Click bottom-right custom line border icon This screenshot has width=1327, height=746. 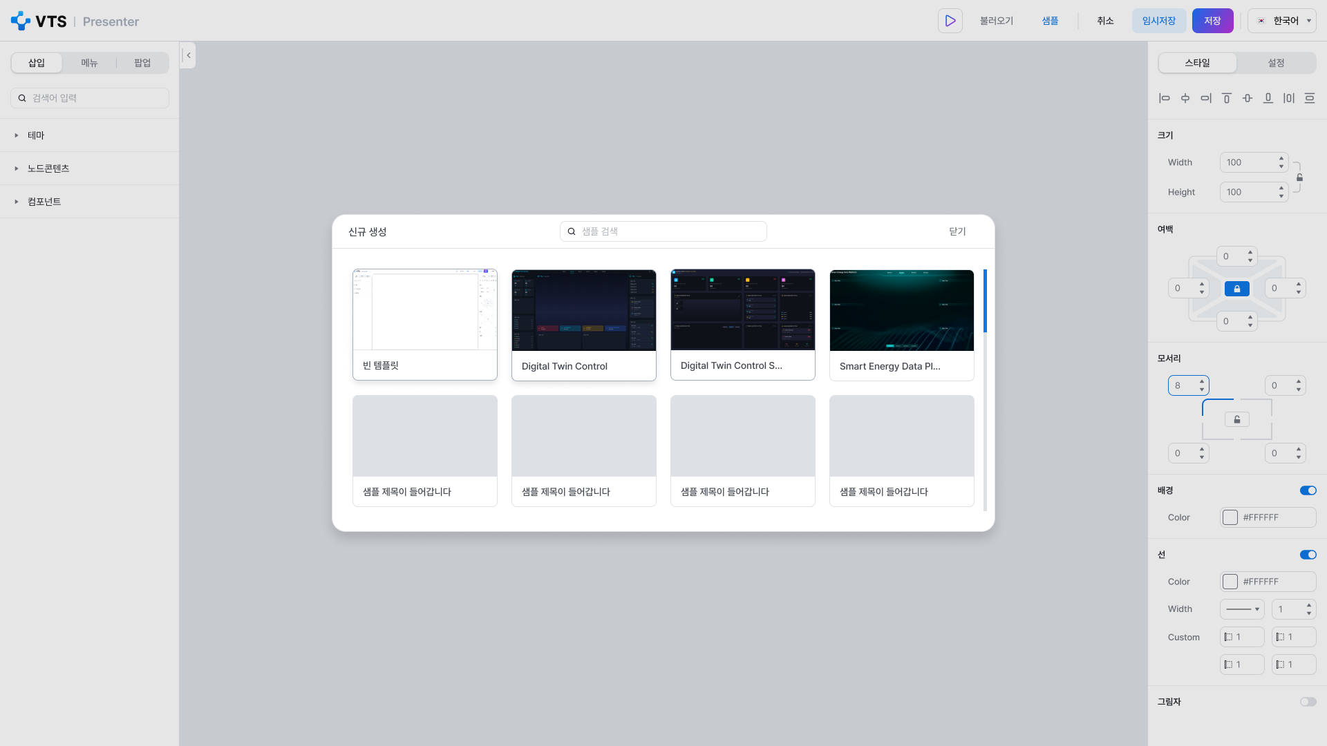tap(1280, 664)
